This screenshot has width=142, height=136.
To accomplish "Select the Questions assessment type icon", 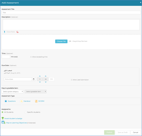I will coord(6,101).
